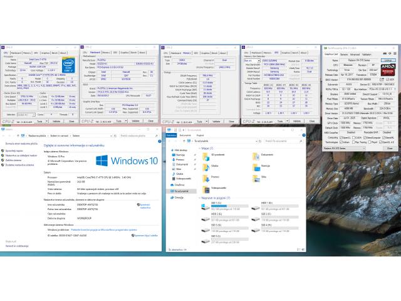
Task: Open the Prenosi folder in Mape section
Action: (x=211, y=177)
